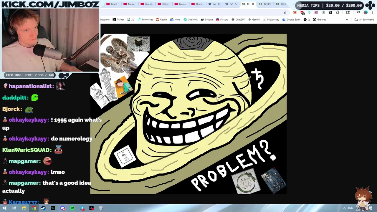Image resolution: width=377 pixels, height=212 pixels.
Task: Click the trollface Saturn image
Action: pos(188,114)
